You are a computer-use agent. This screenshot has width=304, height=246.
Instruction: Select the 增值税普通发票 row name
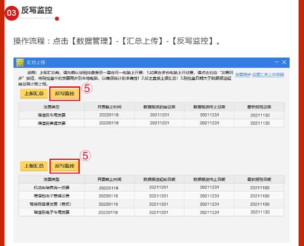click(52, 123)
